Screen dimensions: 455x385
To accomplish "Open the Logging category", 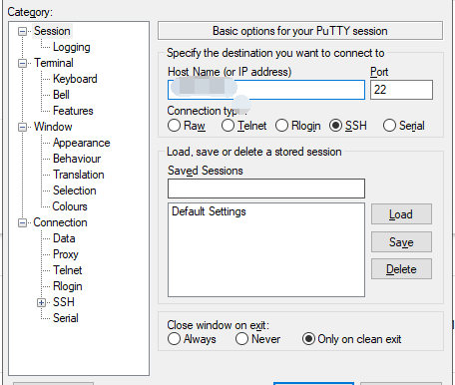I will click(72, 47).
